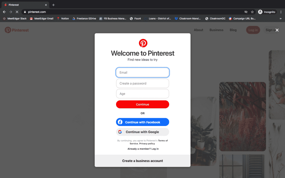Open the FB Business Manager bookmark
The height and width of the screenshot is (178, 285).
pyautogui.click(x=113, y=19)
